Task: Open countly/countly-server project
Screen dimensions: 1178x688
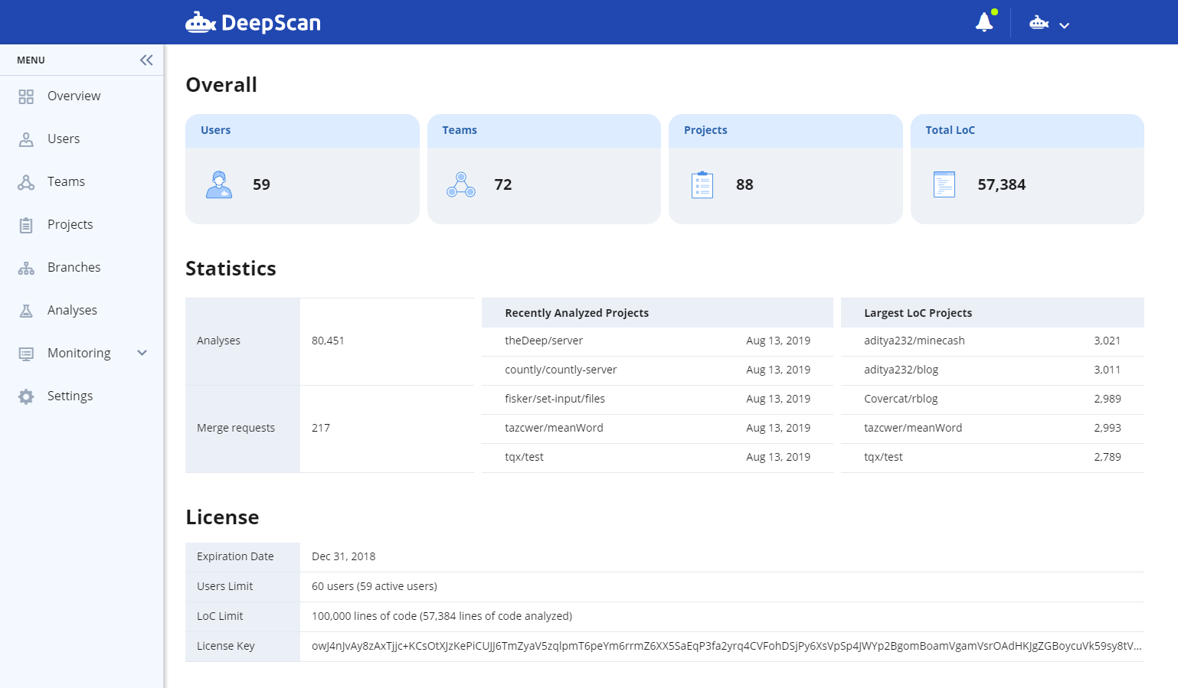Action: [x=561, y=370]
